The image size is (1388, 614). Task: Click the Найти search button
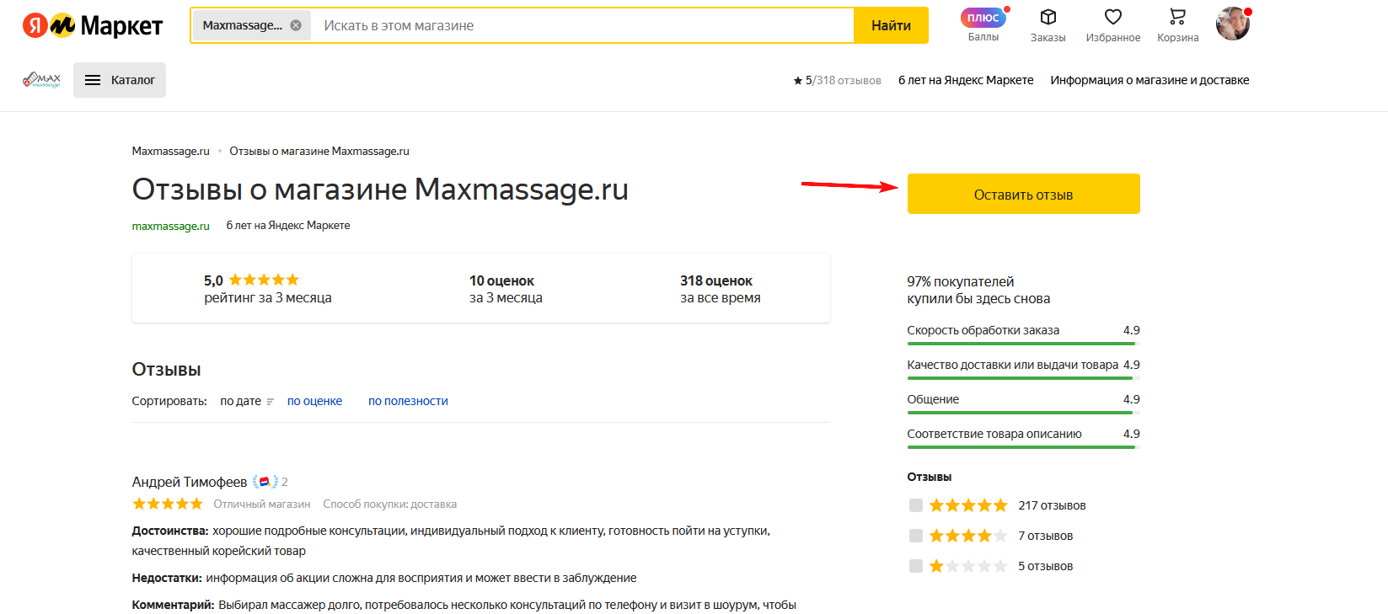point(891,25)
